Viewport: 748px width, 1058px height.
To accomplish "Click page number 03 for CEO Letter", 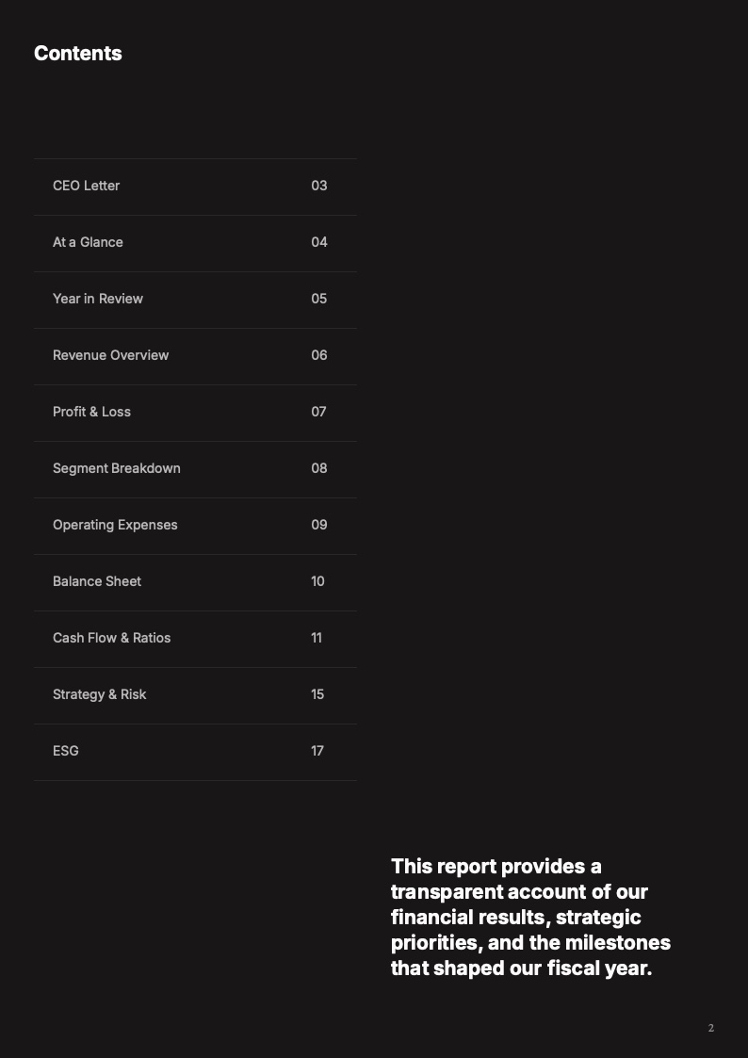I will 319,186.
